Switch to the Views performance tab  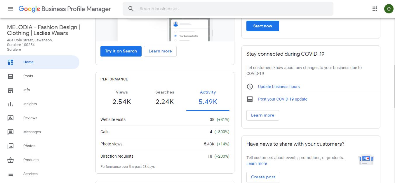[122, 98]
